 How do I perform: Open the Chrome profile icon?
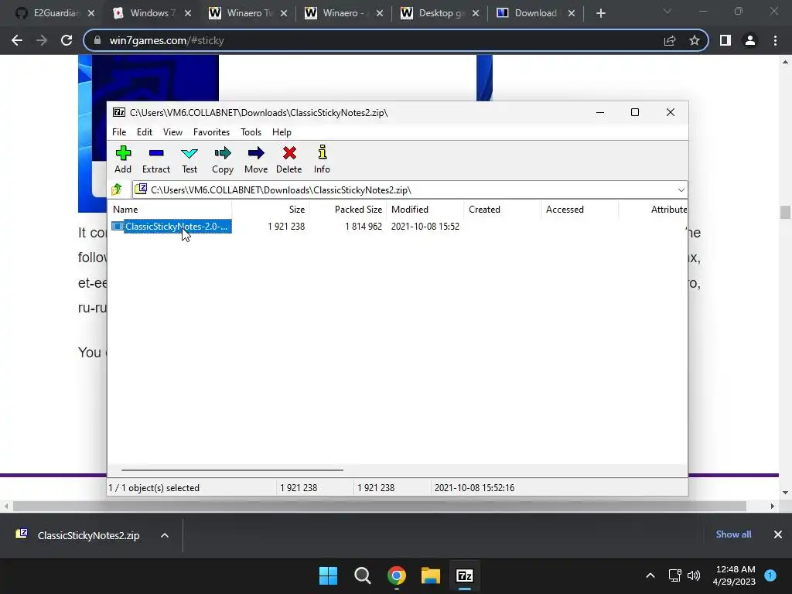(750, 40)
